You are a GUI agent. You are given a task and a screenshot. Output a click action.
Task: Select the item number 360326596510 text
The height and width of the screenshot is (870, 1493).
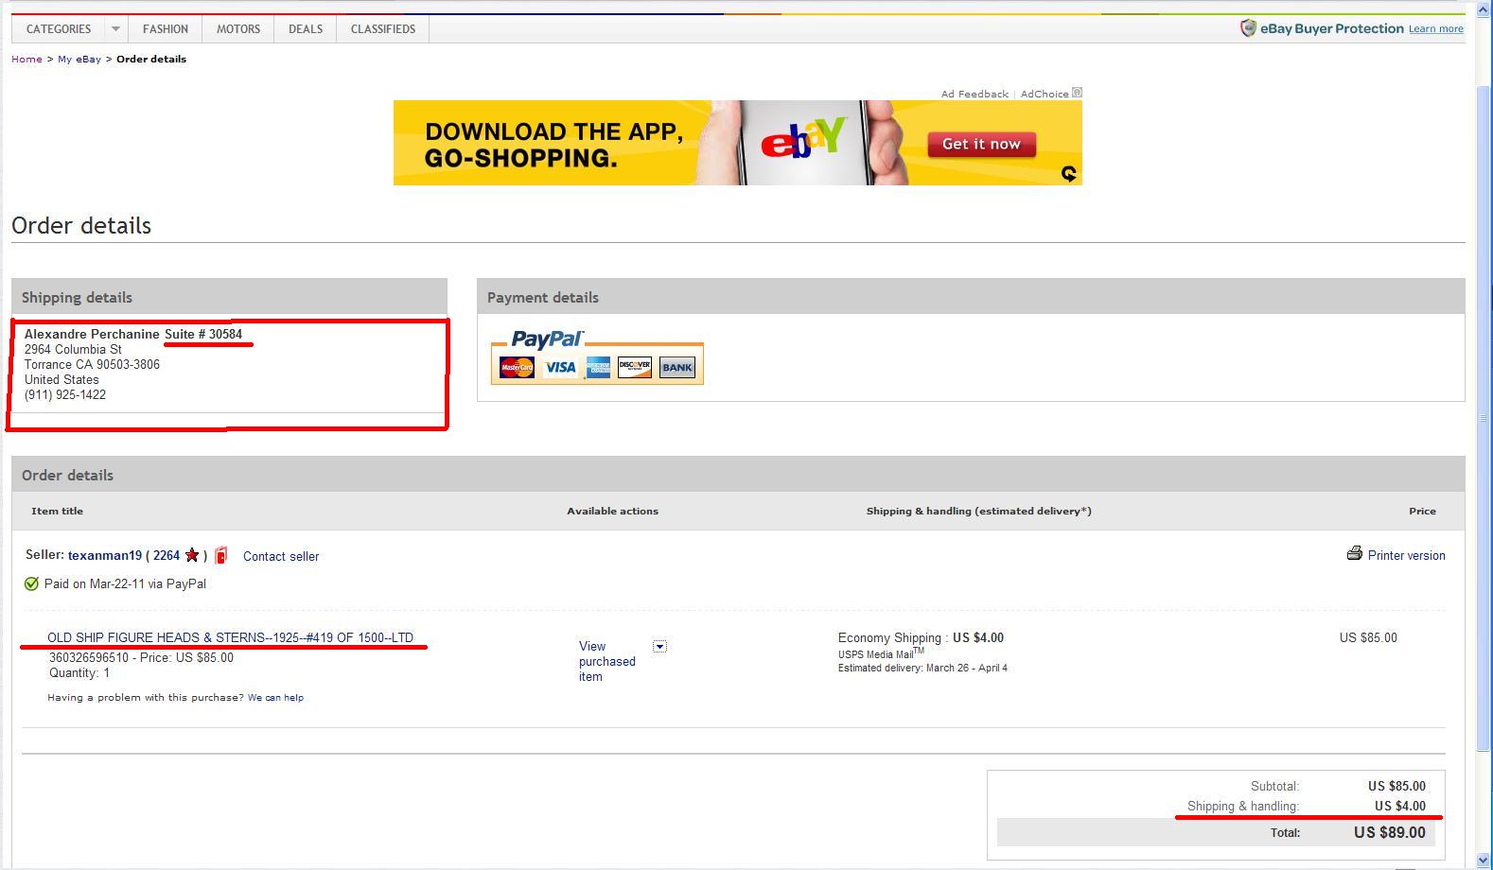[x=89, y=657]
